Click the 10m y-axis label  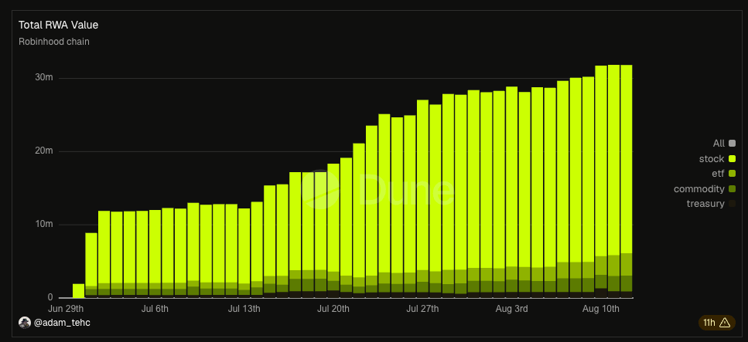[x=44, y=224]
